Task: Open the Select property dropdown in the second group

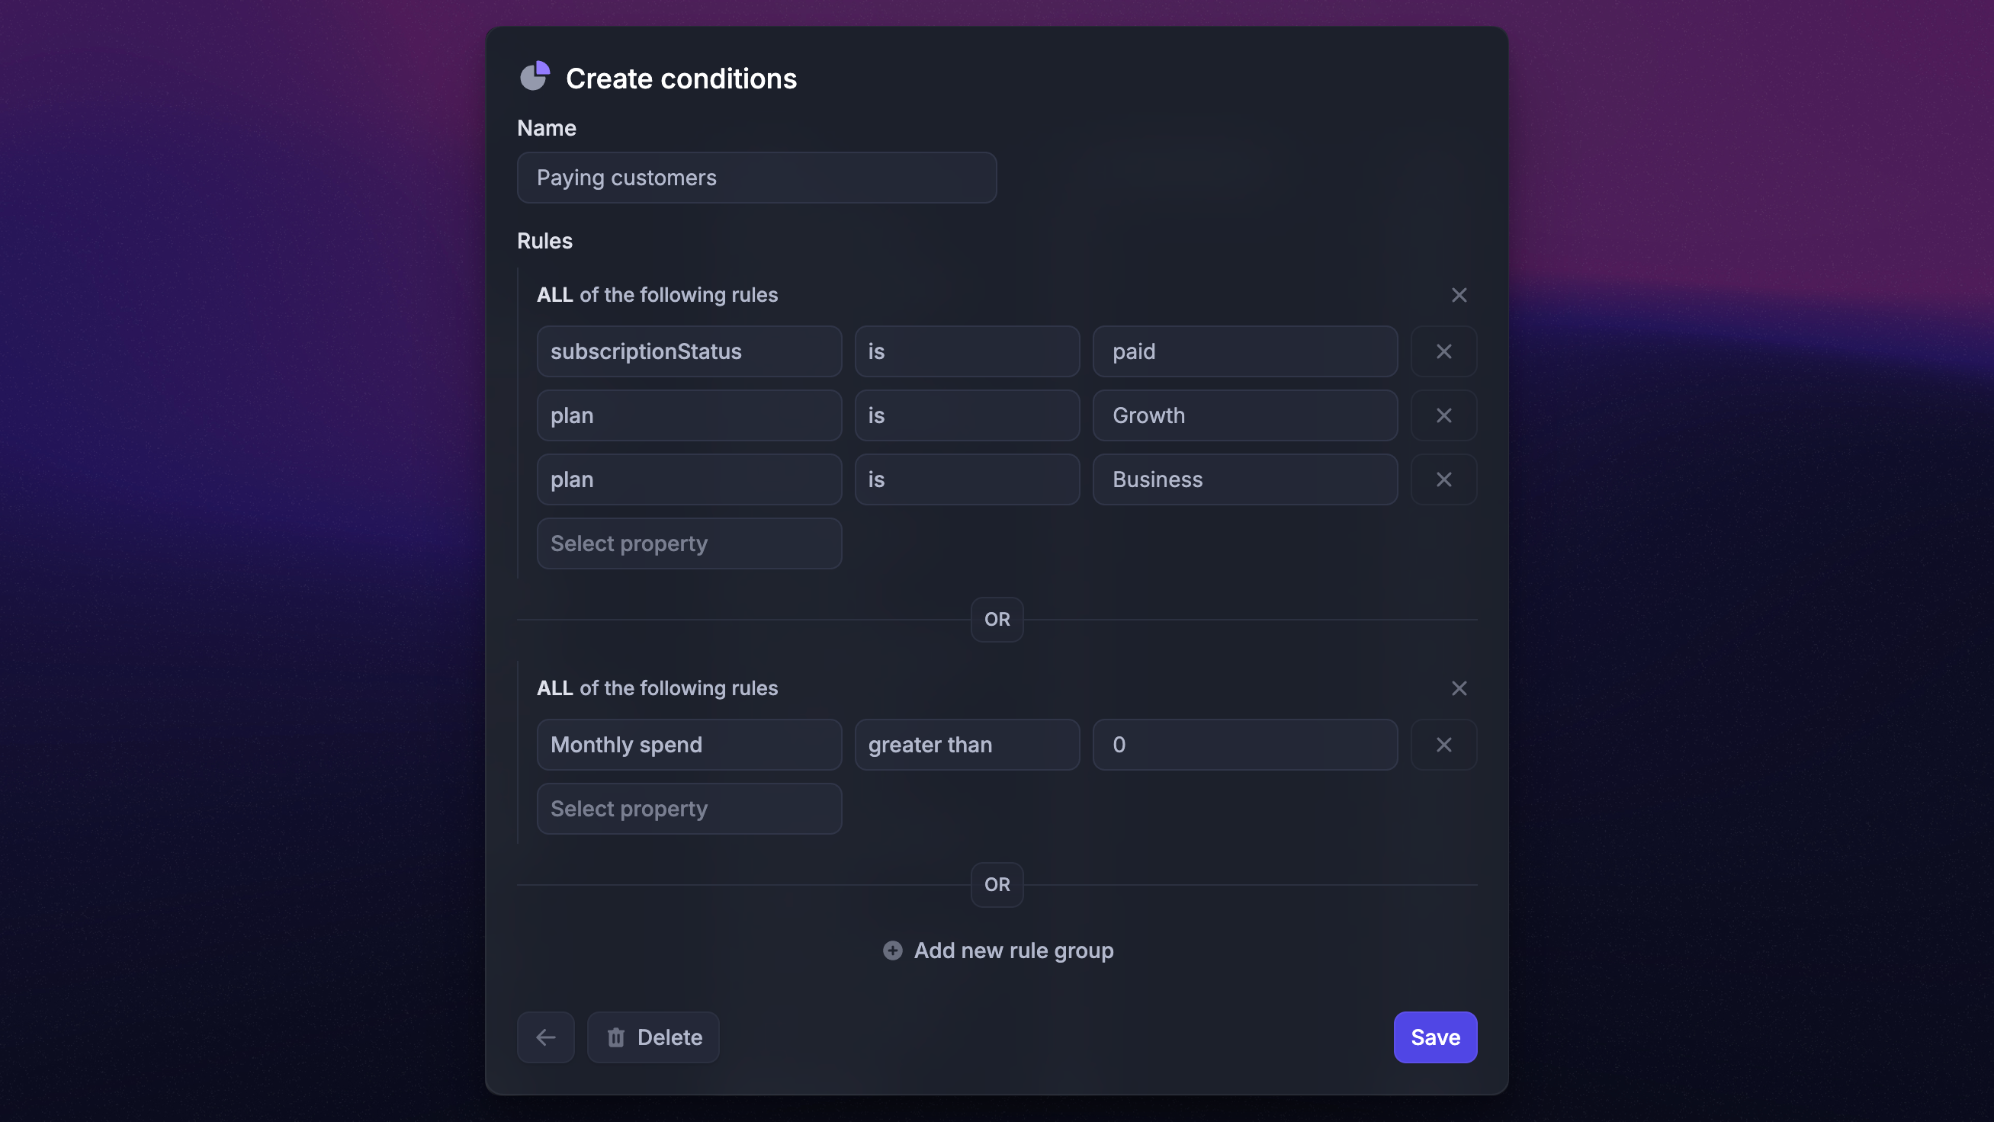Action: click(x=689, y=809)
